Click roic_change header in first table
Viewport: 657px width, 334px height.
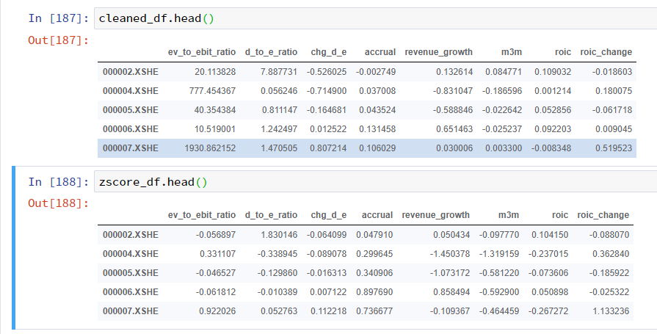606,52
